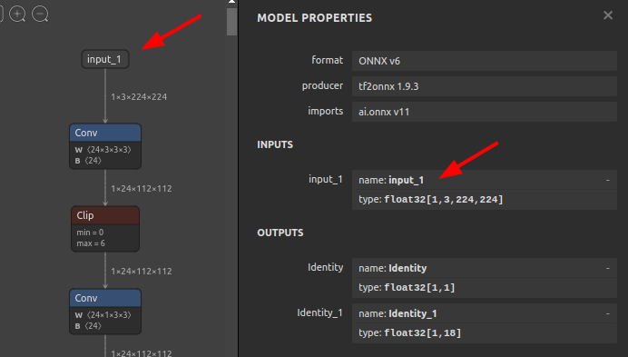Click the B ⟨24⟩ bias of first Conv
Image resolution: width=628 pixels, height=357 pixels.
pos(88,161)
